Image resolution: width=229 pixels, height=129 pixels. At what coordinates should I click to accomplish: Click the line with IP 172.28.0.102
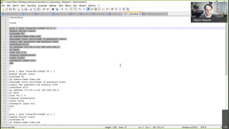pyautogui.click(x=34, y=90)
